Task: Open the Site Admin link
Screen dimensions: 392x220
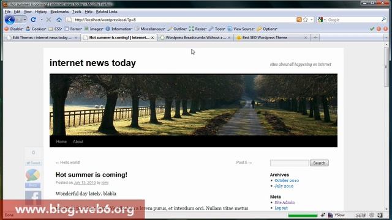Action: click(x=284, y=202)
